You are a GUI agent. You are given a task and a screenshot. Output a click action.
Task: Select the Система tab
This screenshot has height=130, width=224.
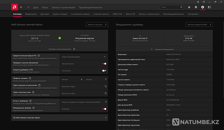click(x=17, y=14)
